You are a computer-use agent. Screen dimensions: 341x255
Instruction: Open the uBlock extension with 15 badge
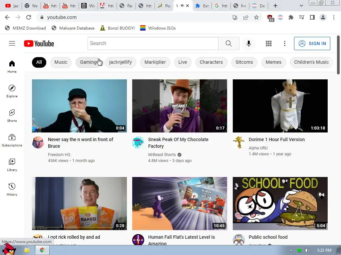(x=270, y=18)
